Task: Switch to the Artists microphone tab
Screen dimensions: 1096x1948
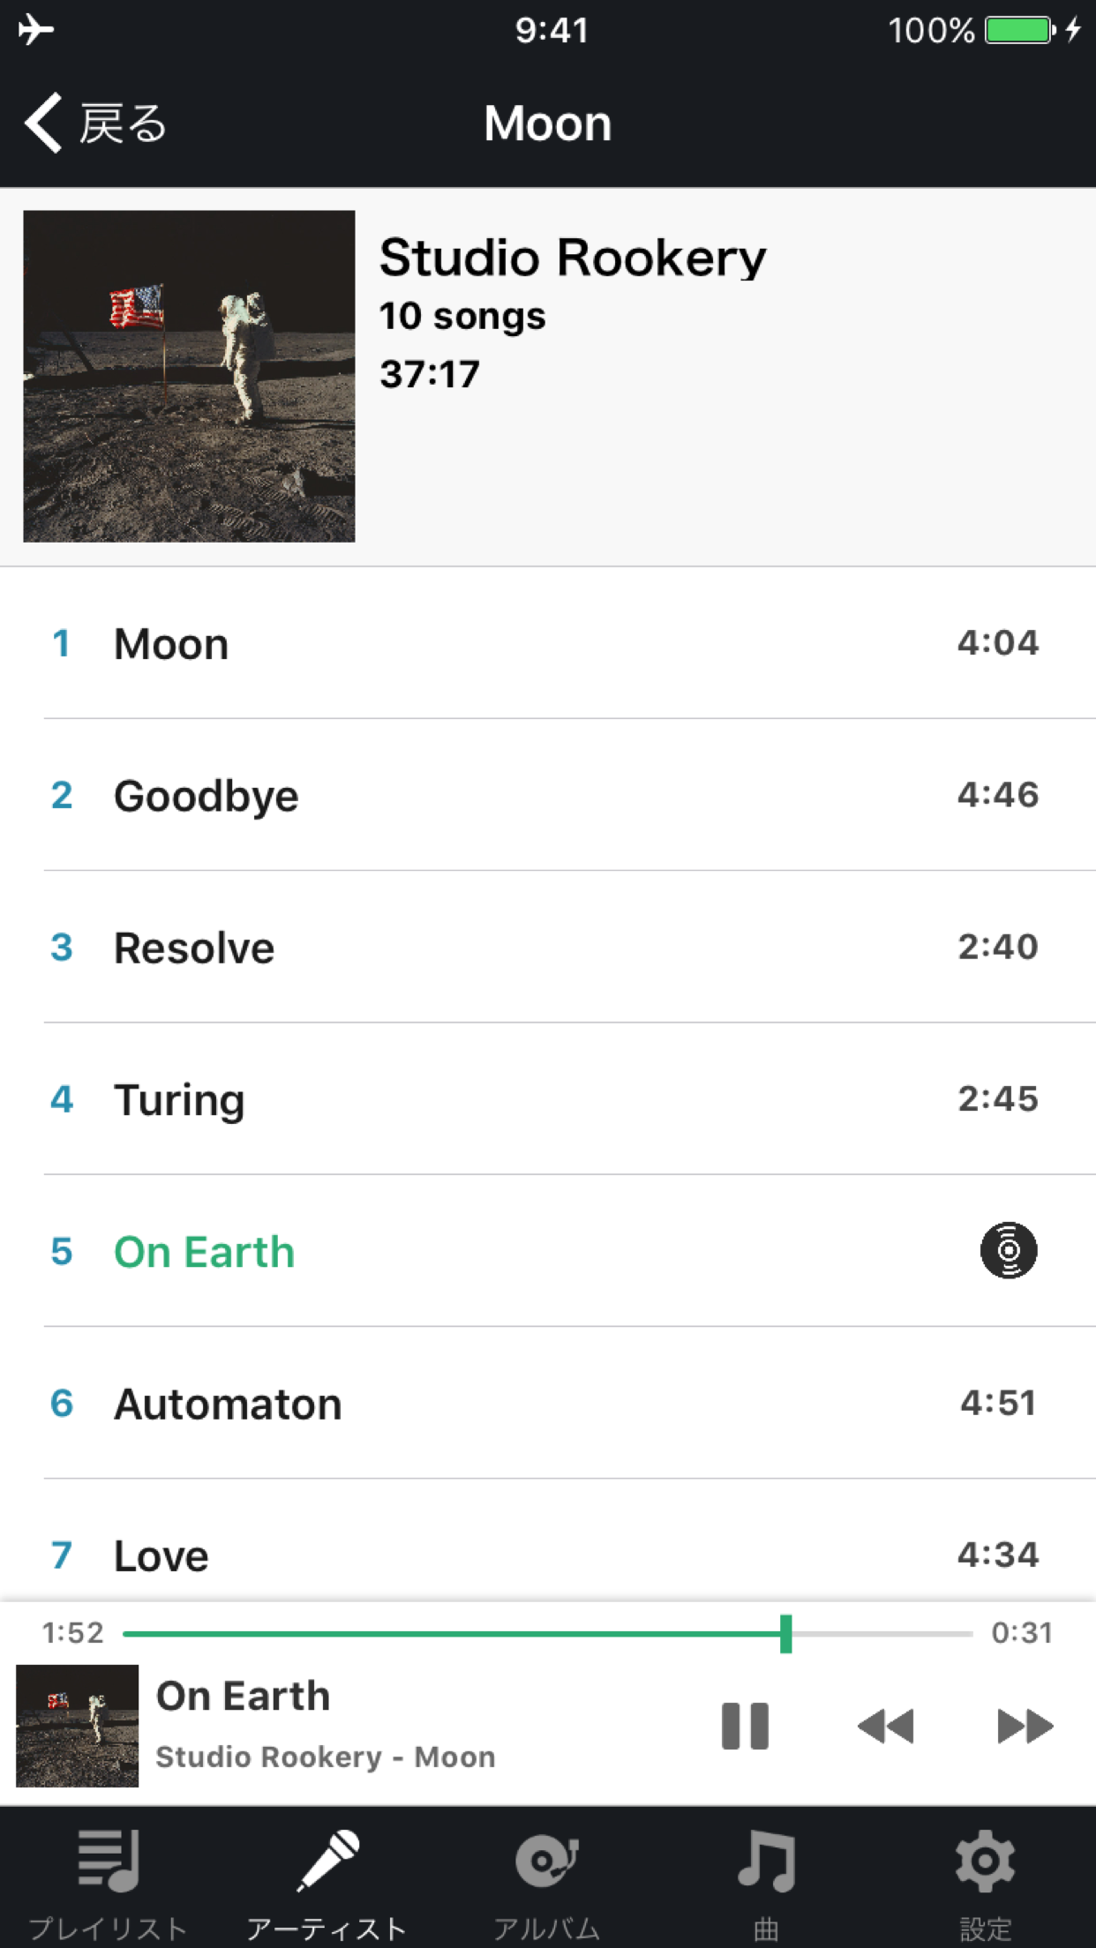Action: click(327, 1863)
